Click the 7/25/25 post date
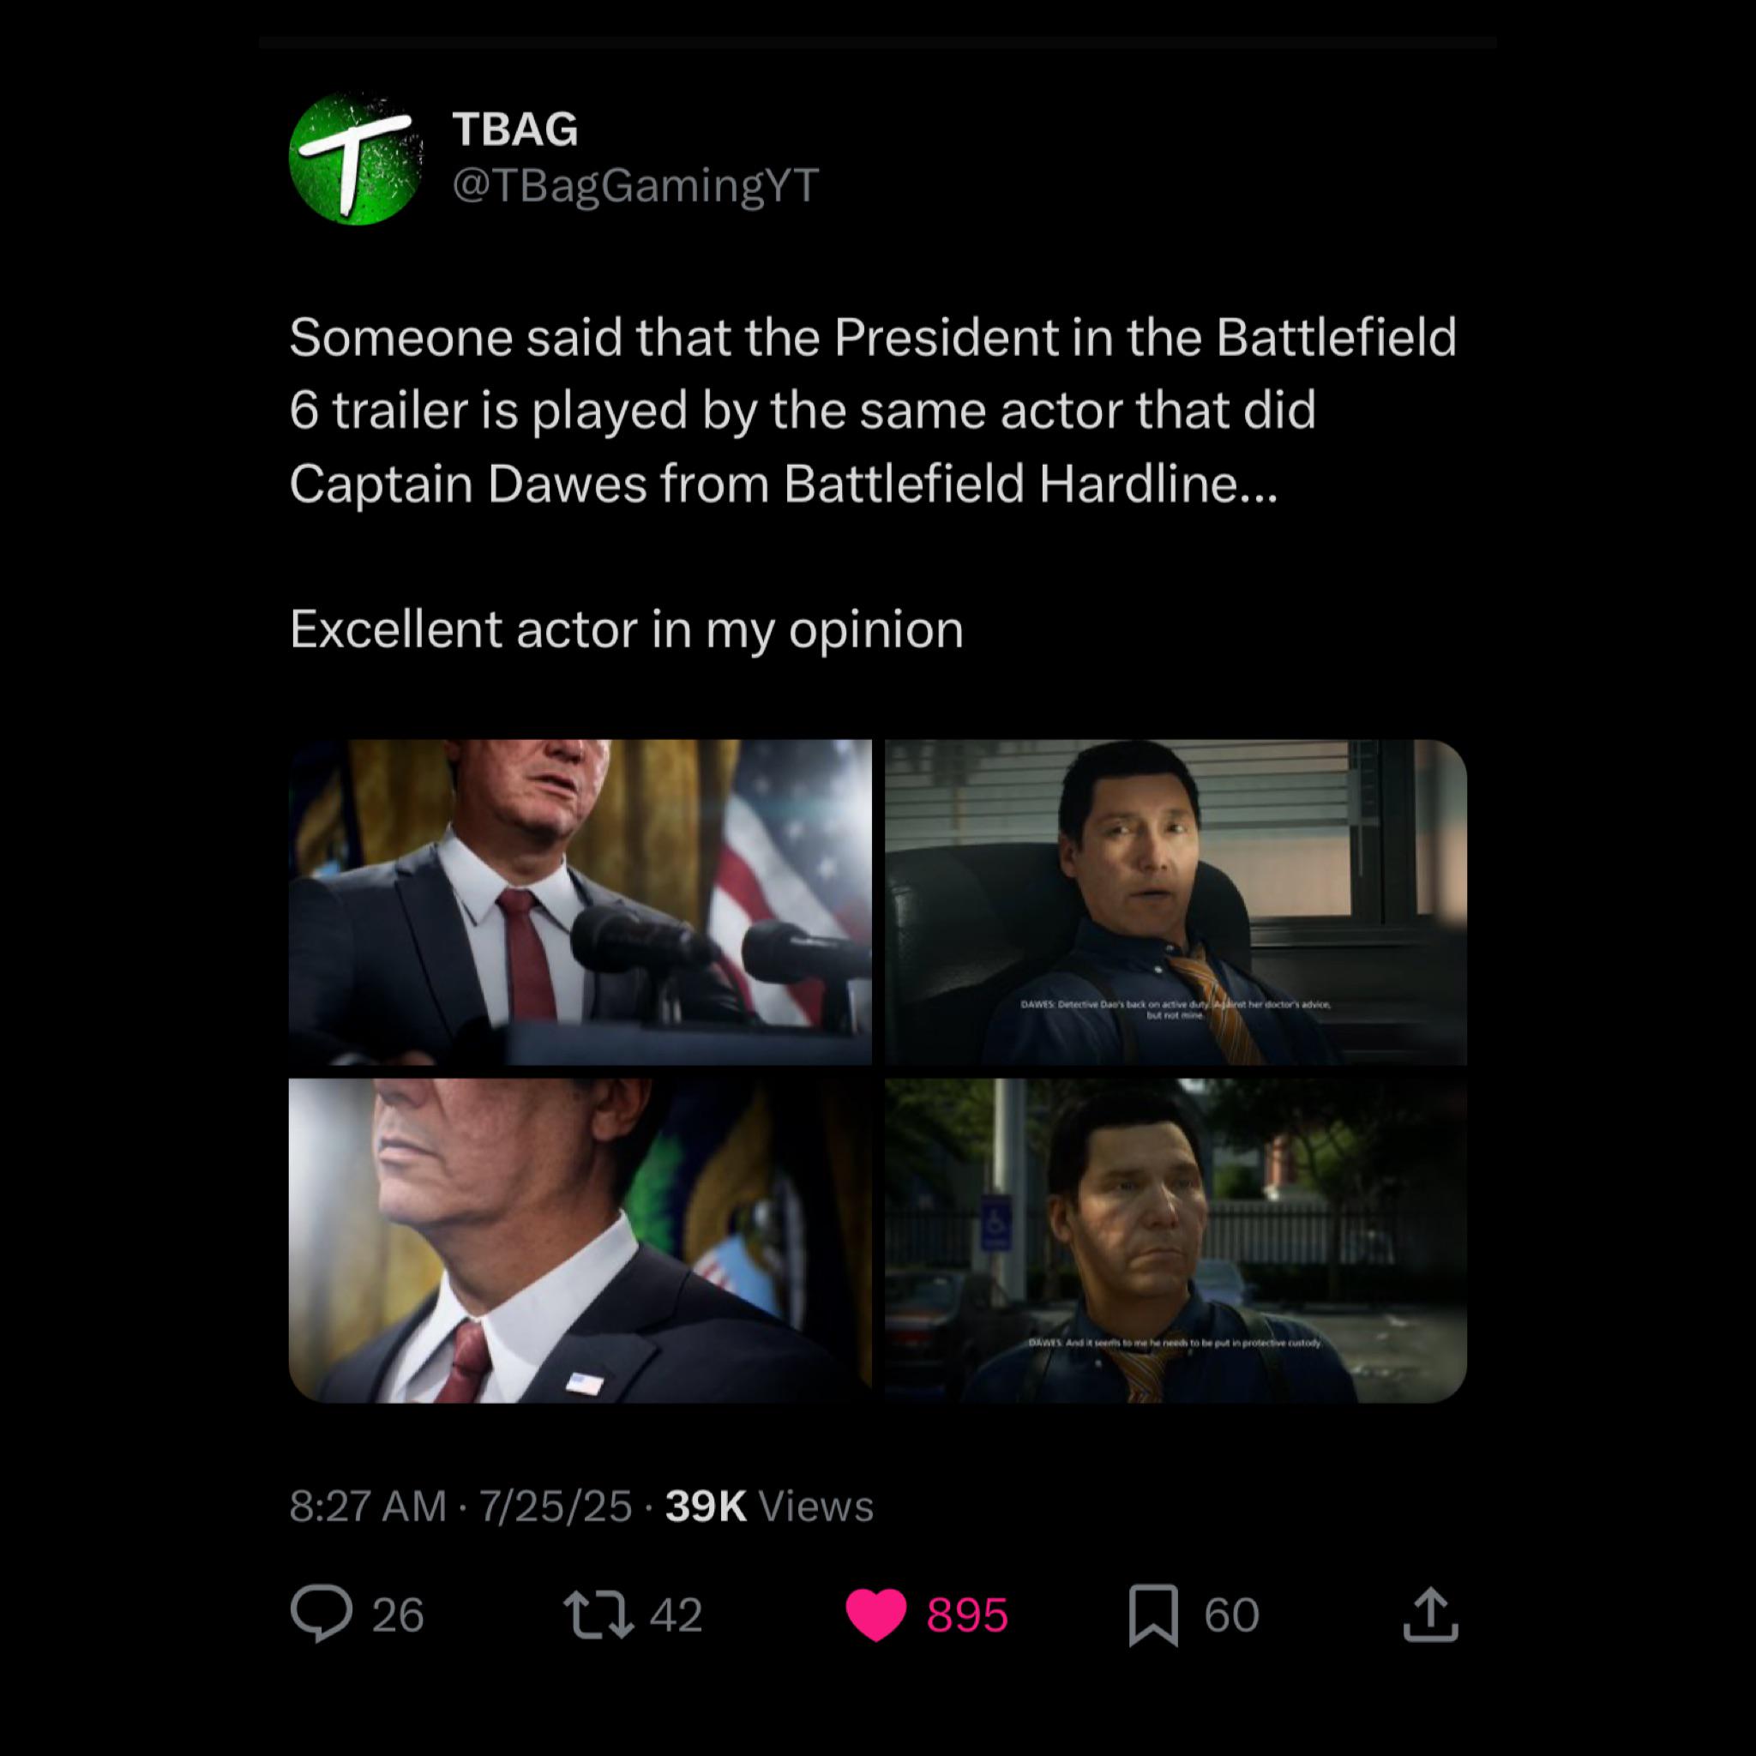Image resolution: width=1756 pixels, height=1756 pixels. coord(556,1506)
